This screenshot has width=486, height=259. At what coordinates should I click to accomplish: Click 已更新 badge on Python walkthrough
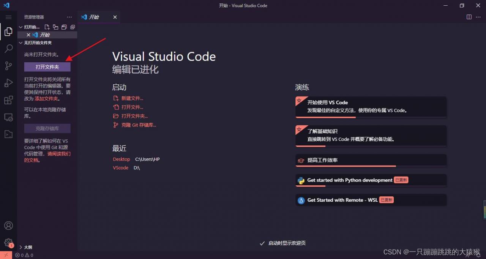pos(401,180)
